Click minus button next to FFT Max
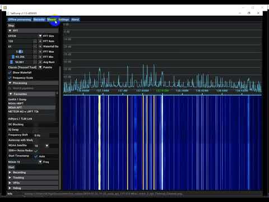The height and width of the screenshot is (202, 269). (35, 52)
